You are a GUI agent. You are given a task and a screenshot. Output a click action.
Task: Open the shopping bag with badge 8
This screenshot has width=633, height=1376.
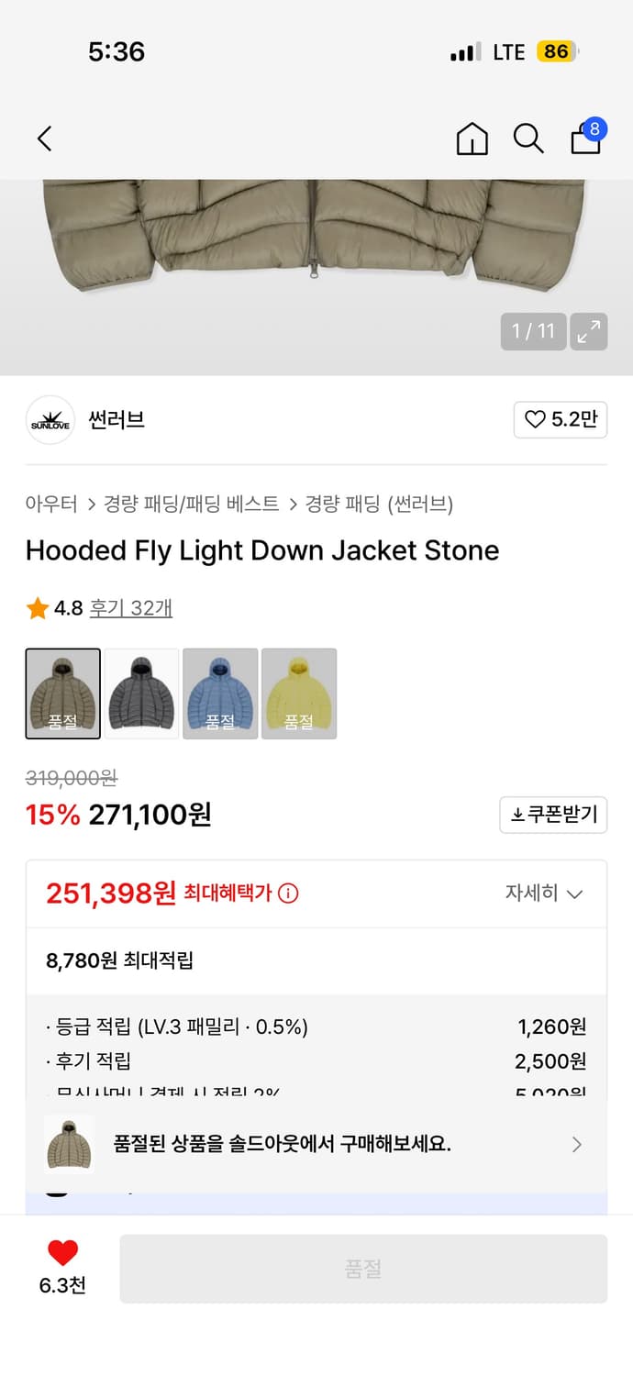585,139
